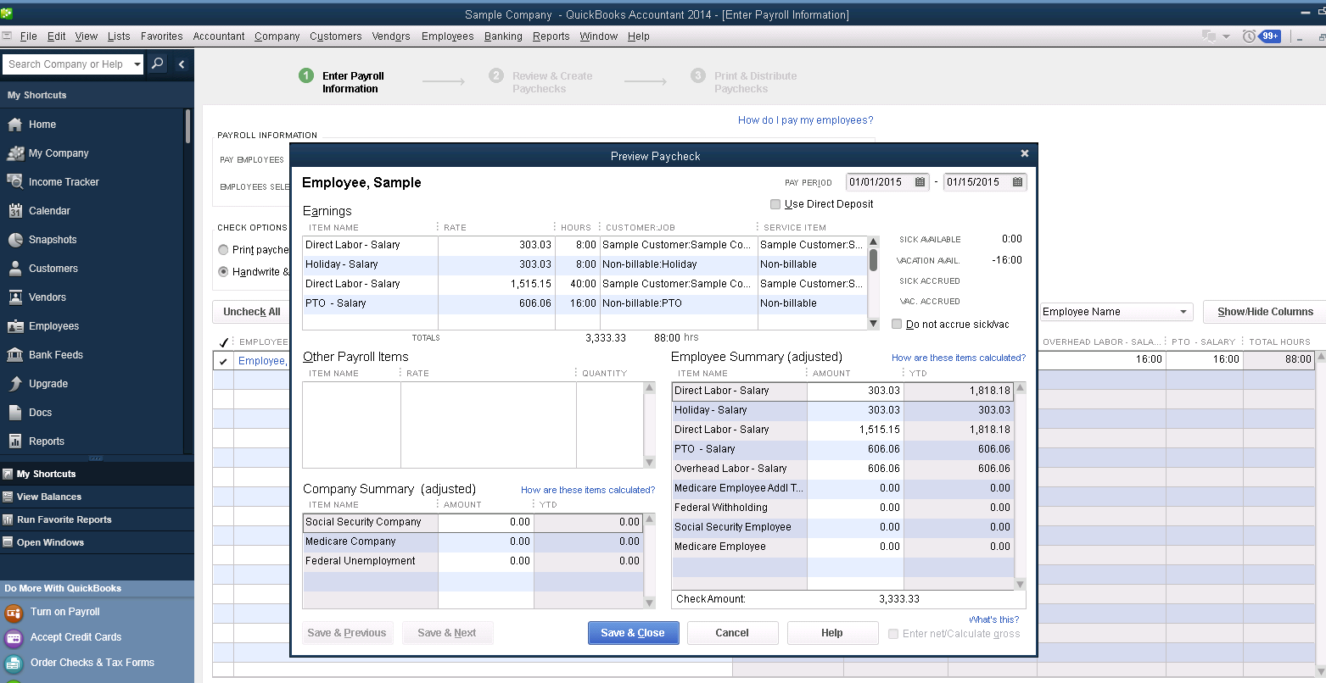Click the Employee, name link in the table
1326x683 pixels.
[x=262, y=361]
